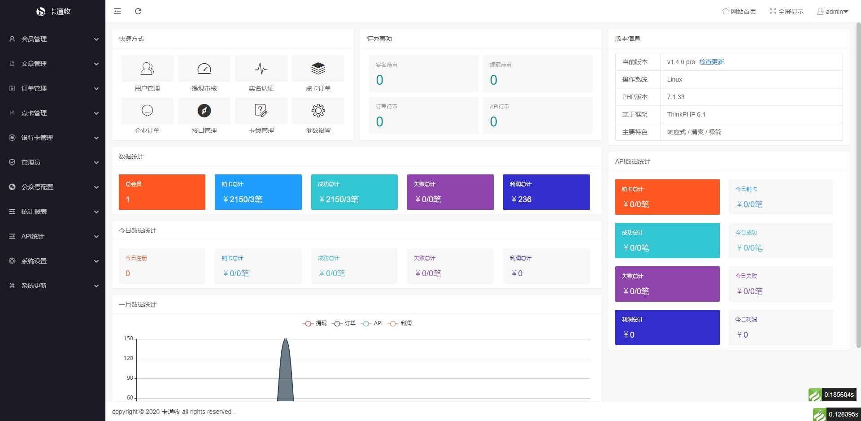Viewport: 861px width, 421px height.
Task: Open the 系统设置 sidebar menu item
Action: click(x=53, y=261)
